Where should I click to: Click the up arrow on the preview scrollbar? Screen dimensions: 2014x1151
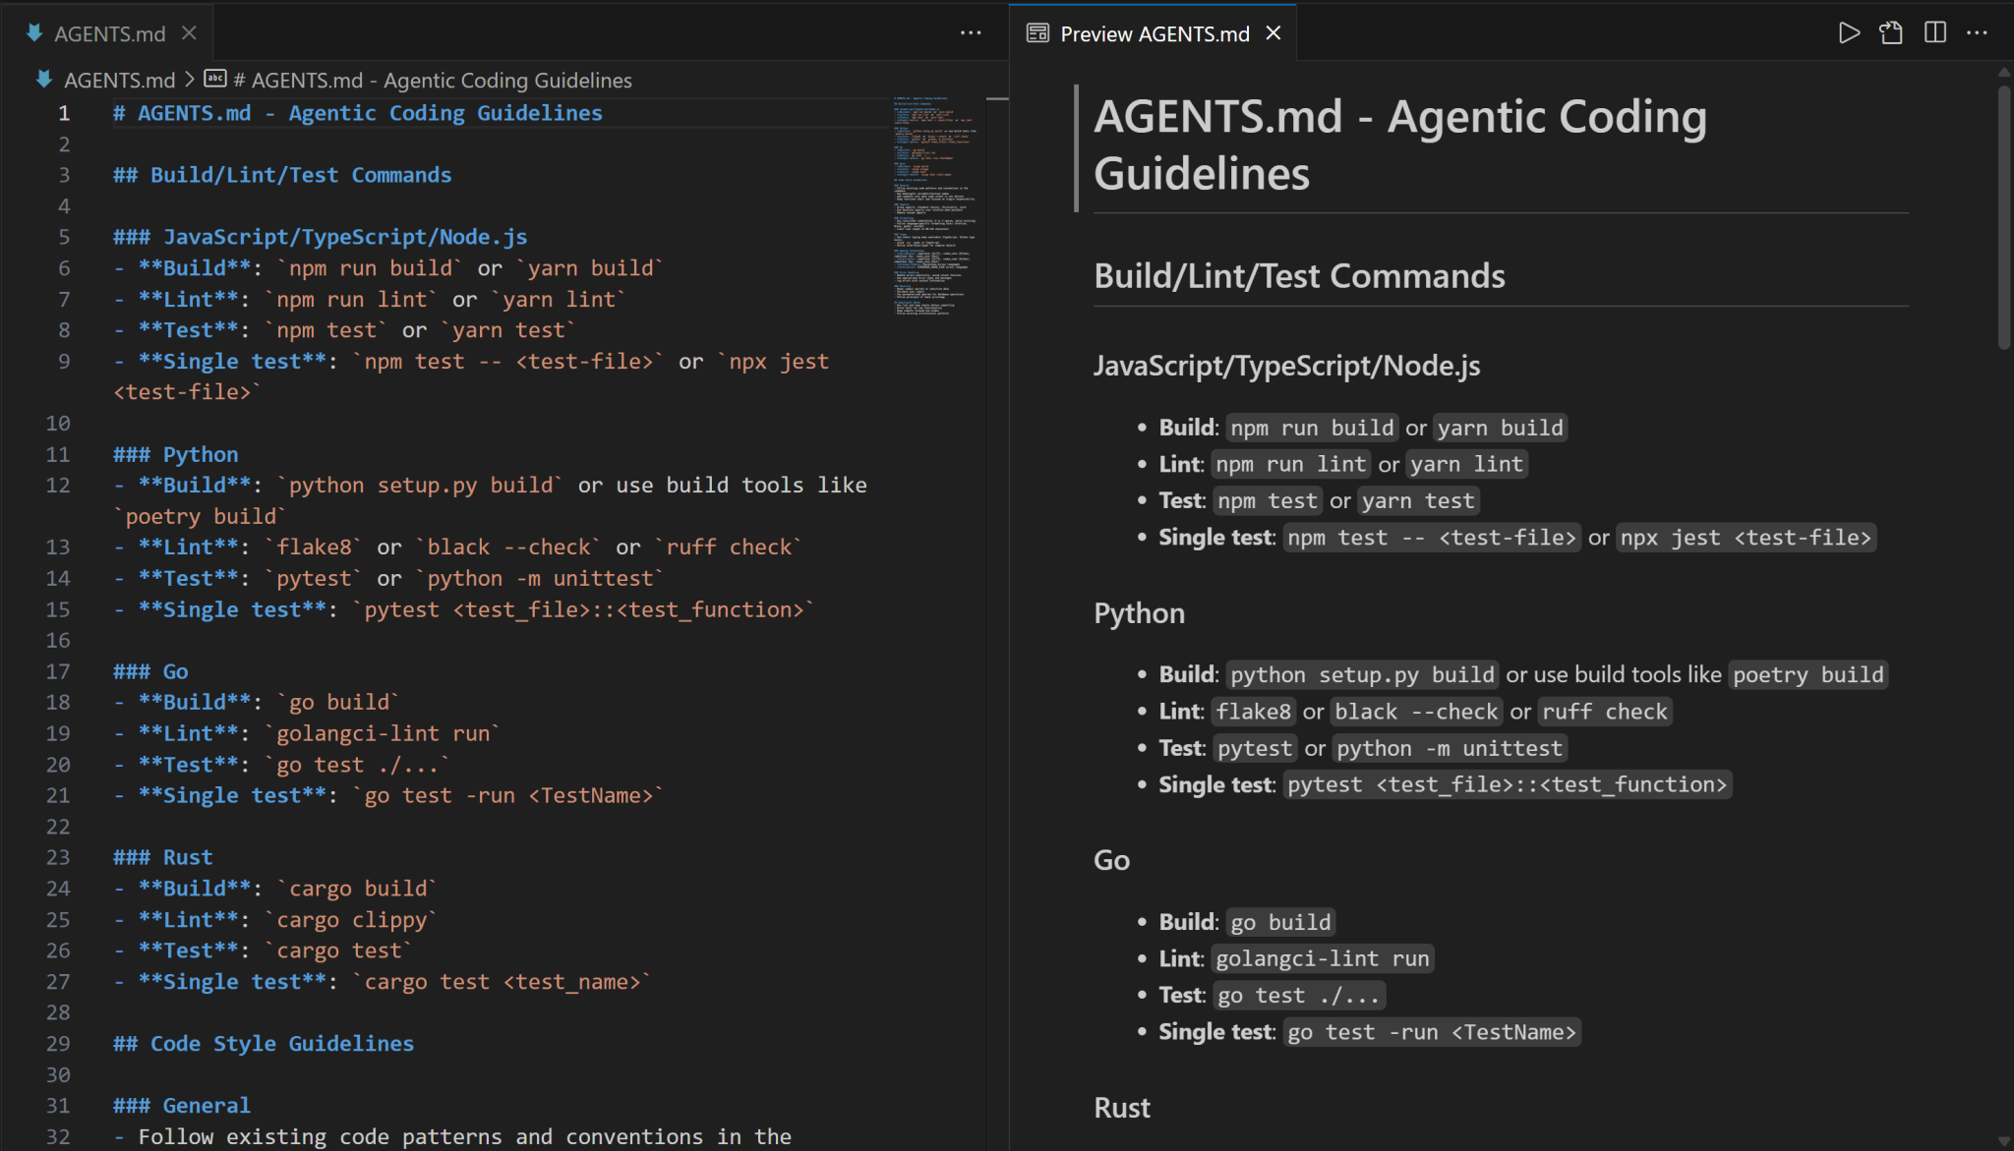pyautogui.click(x=2004, y=71)
